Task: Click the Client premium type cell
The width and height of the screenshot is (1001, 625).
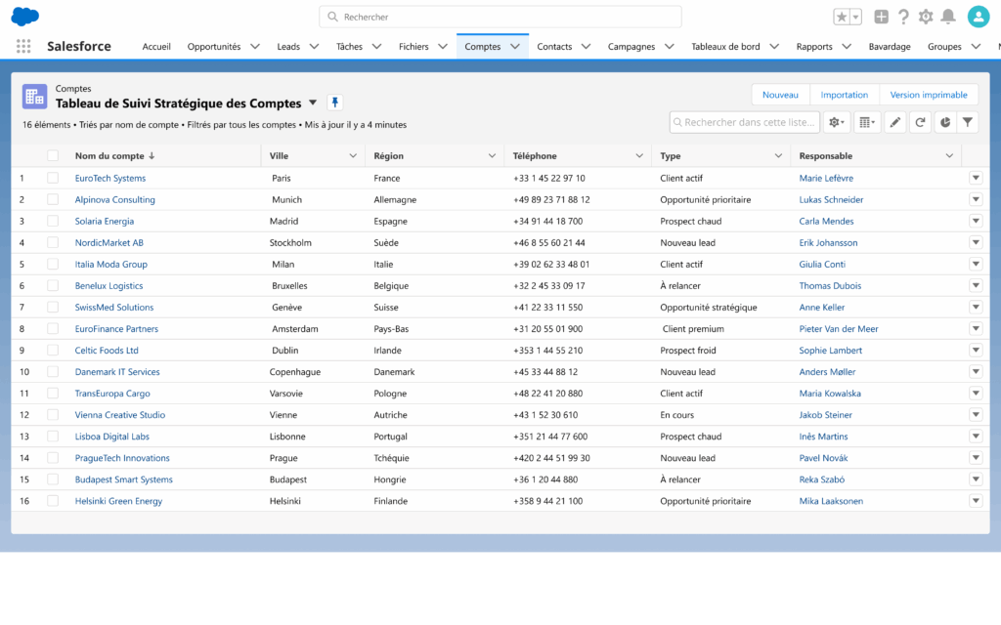Action: (x=693, y=329)
